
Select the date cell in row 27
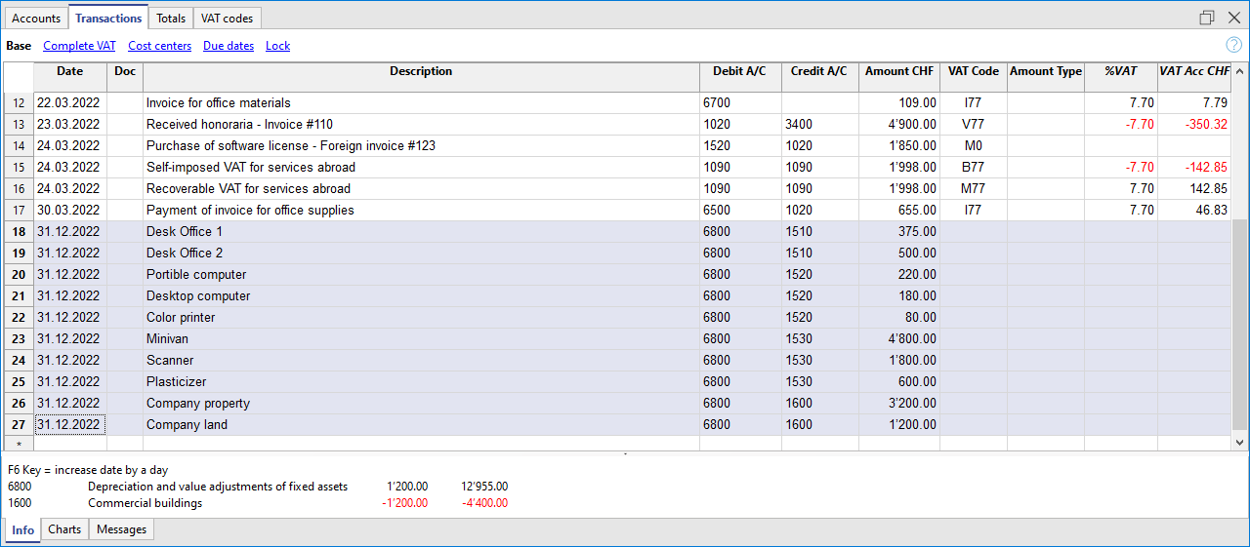pyautogui.click(x=69, y=424)
